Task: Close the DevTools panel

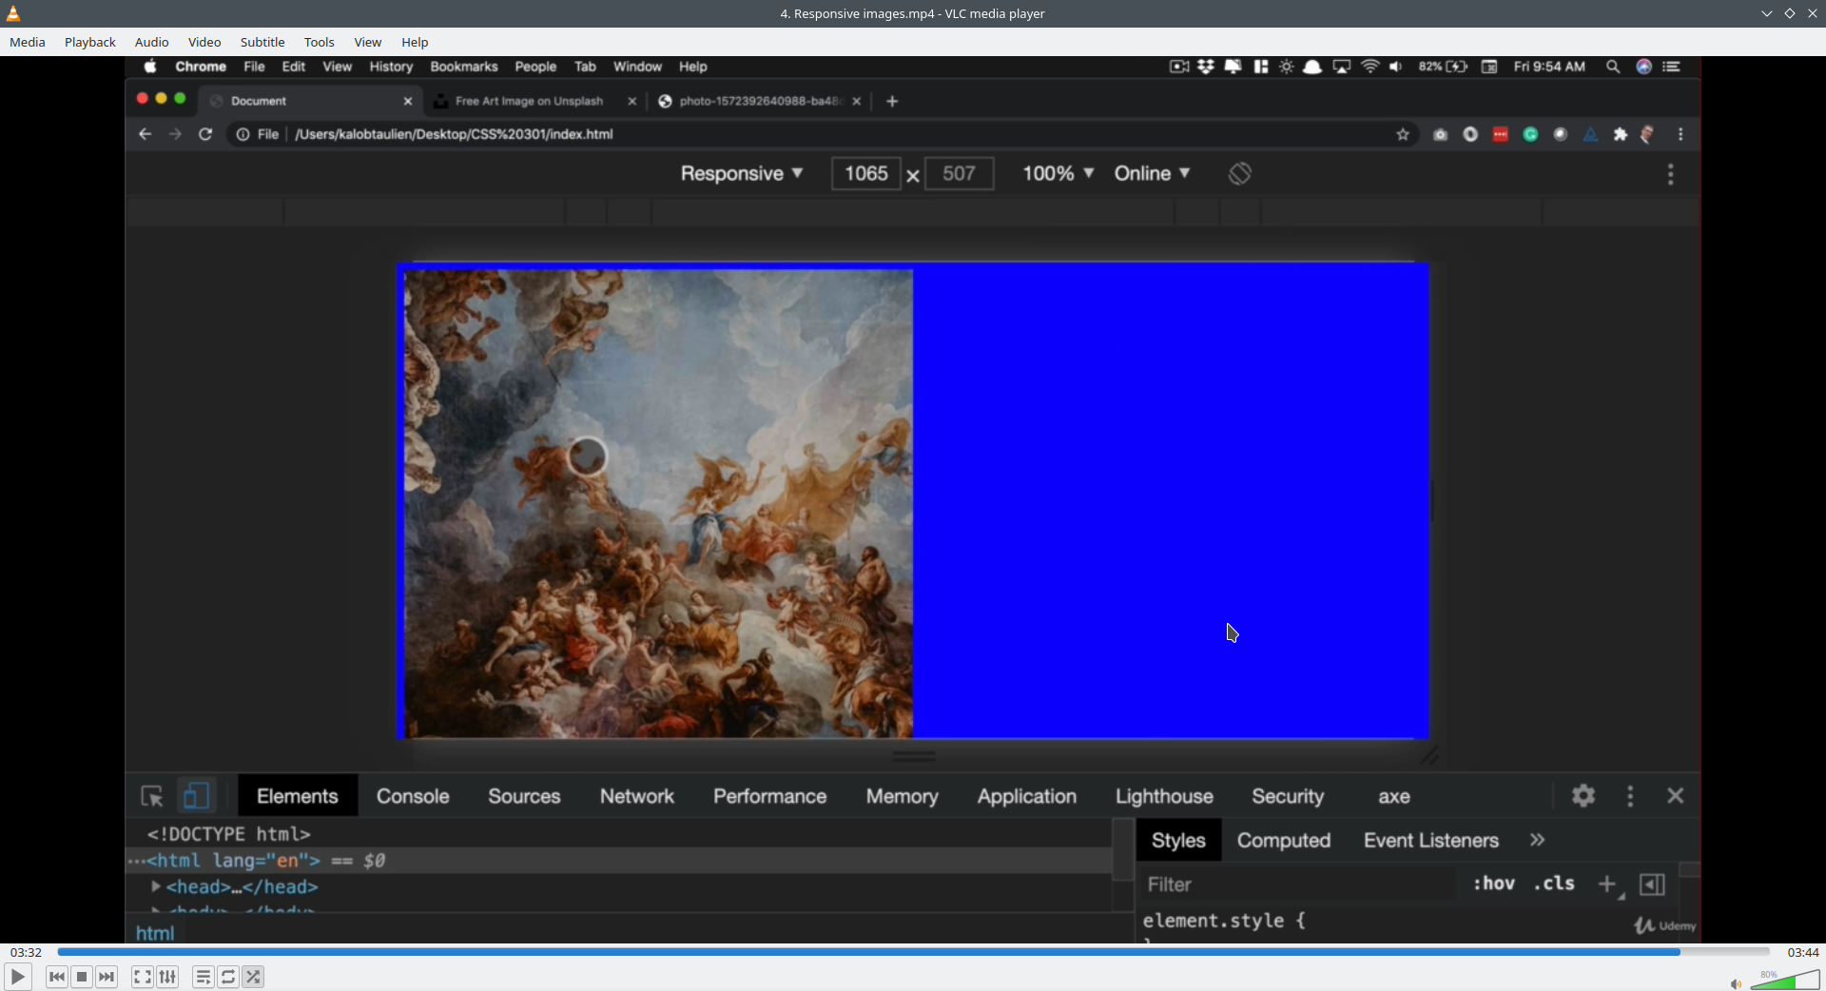Action: tap(1676, 796)
